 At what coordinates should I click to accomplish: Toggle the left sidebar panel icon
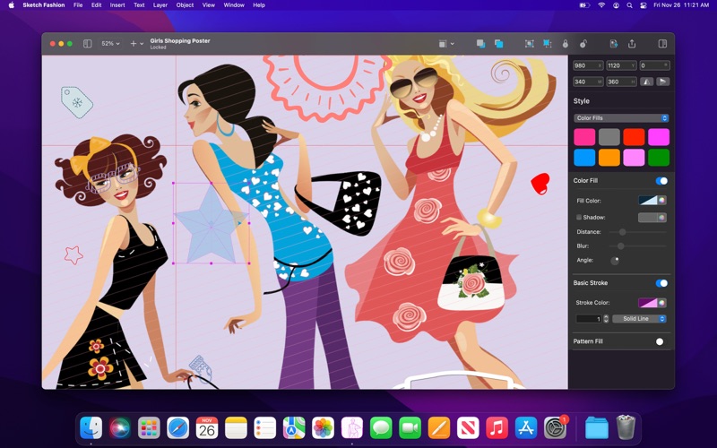pos(87,43)
